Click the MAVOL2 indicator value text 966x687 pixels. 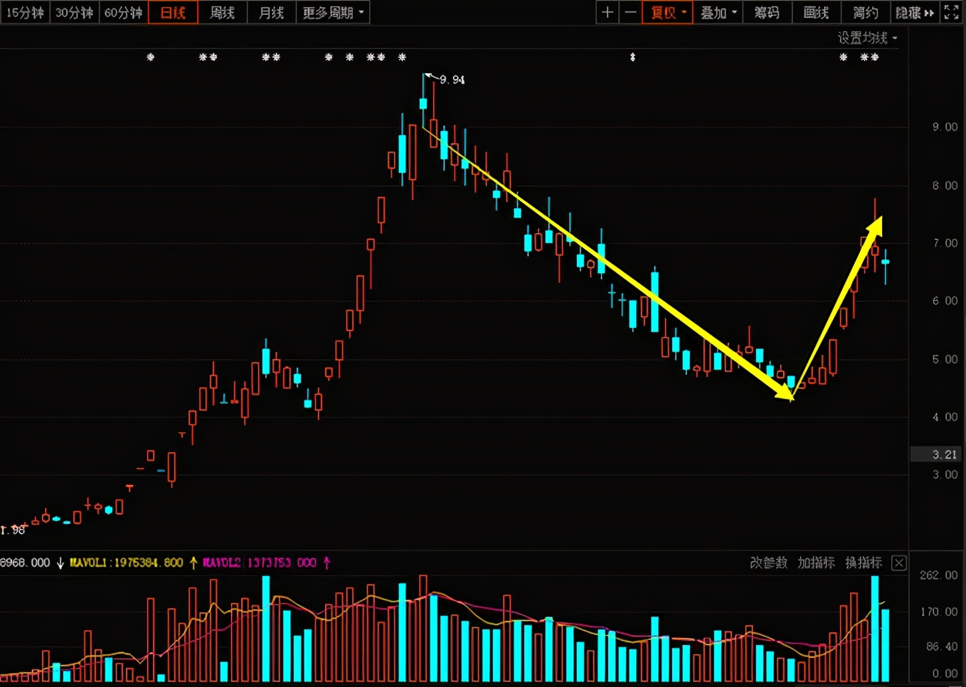[260, 563]
